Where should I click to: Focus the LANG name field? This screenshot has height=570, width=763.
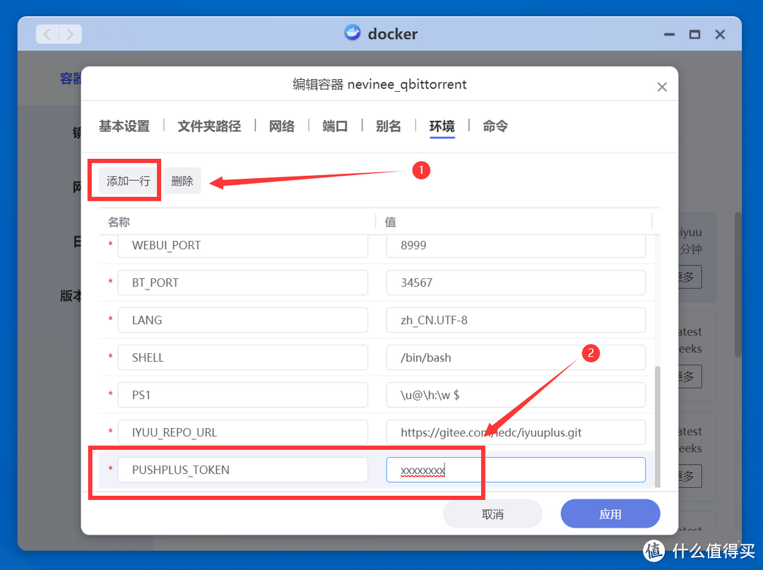tap(243, 320)
